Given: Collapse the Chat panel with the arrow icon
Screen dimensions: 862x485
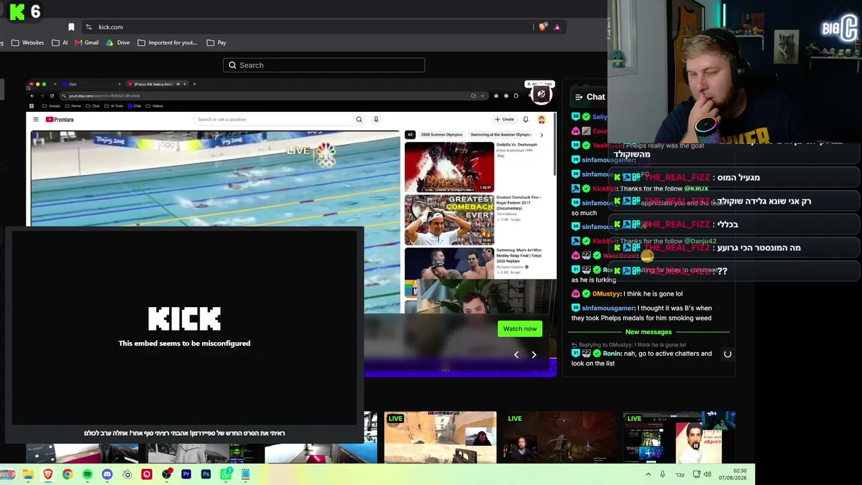Looking at the screenshot, I should tap(578, 97).
